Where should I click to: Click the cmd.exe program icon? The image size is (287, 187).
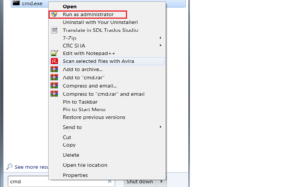[x=16, y=3]
